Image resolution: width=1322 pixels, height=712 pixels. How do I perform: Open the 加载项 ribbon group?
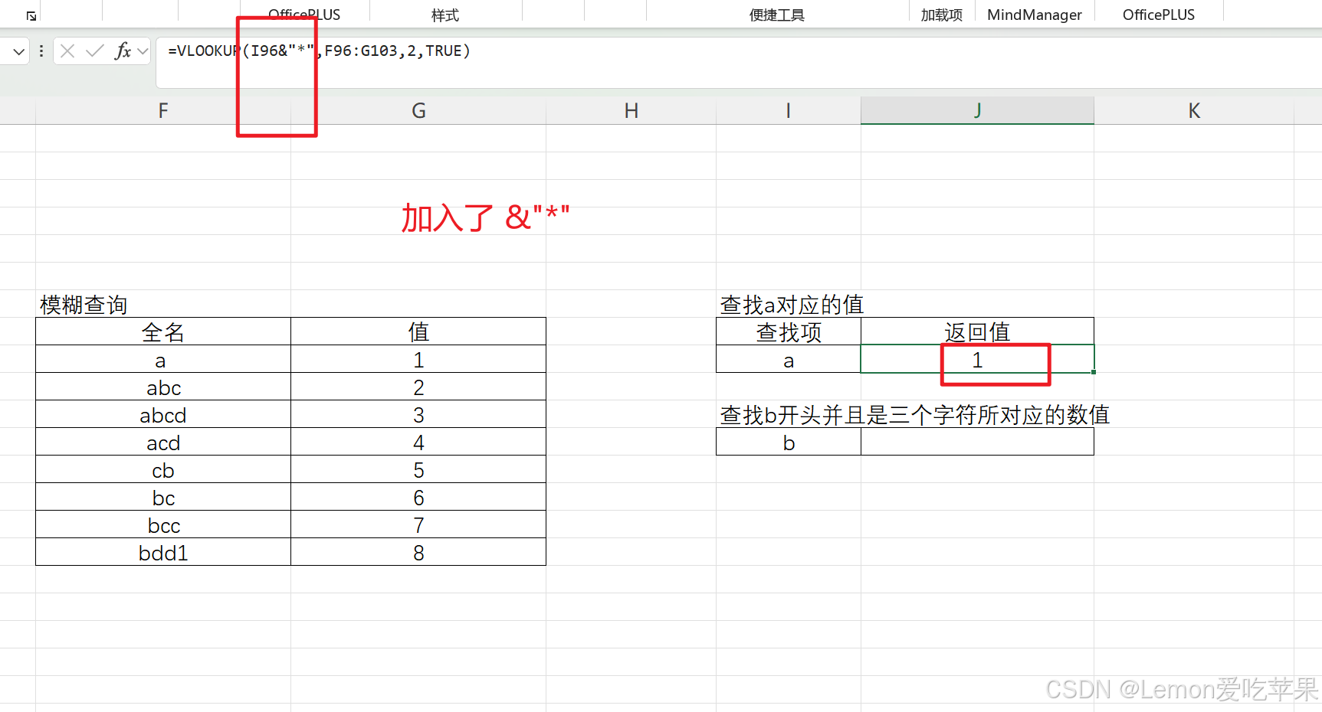(x=942, y=15)
